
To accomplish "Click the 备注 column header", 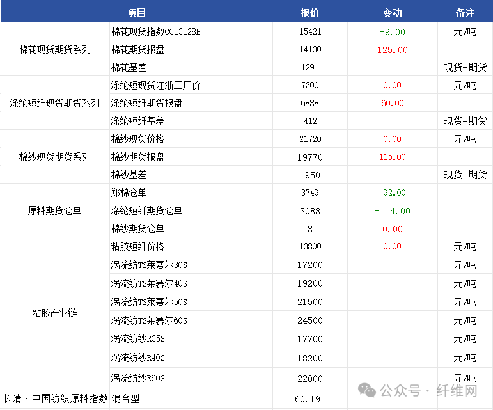I will [465, 13].
